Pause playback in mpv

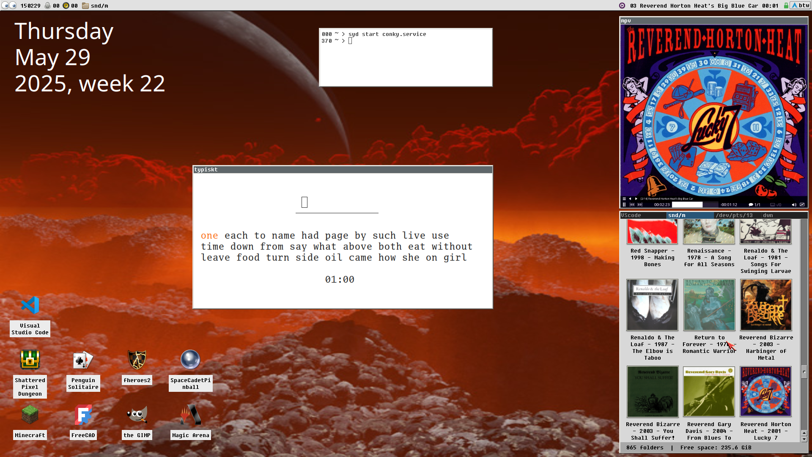pyautogui.click(x=624, y=205)
